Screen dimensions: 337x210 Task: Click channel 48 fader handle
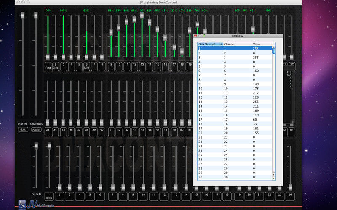click(x=165, y=122)
